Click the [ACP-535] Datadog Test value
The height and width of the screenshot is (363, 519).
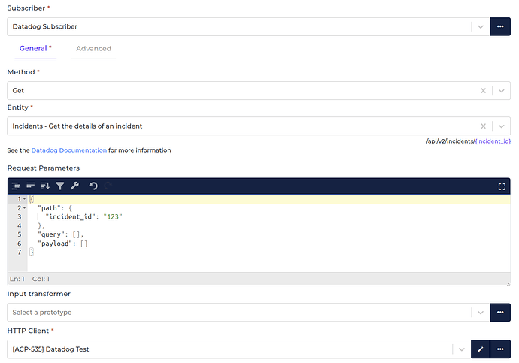click(x=50, y=349)
